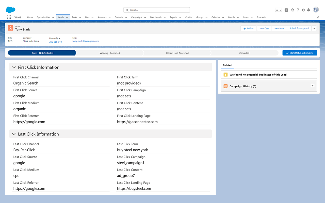Open the Trailhead guidance icon

click(x=292, y=10)
